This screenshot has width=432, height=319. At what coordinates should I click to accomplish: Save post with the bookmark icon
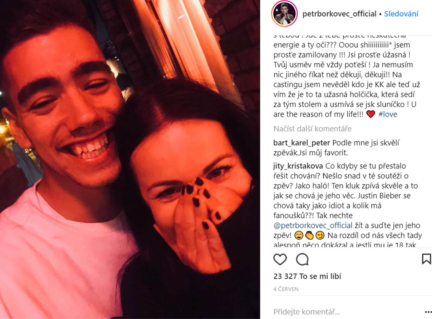426,259
